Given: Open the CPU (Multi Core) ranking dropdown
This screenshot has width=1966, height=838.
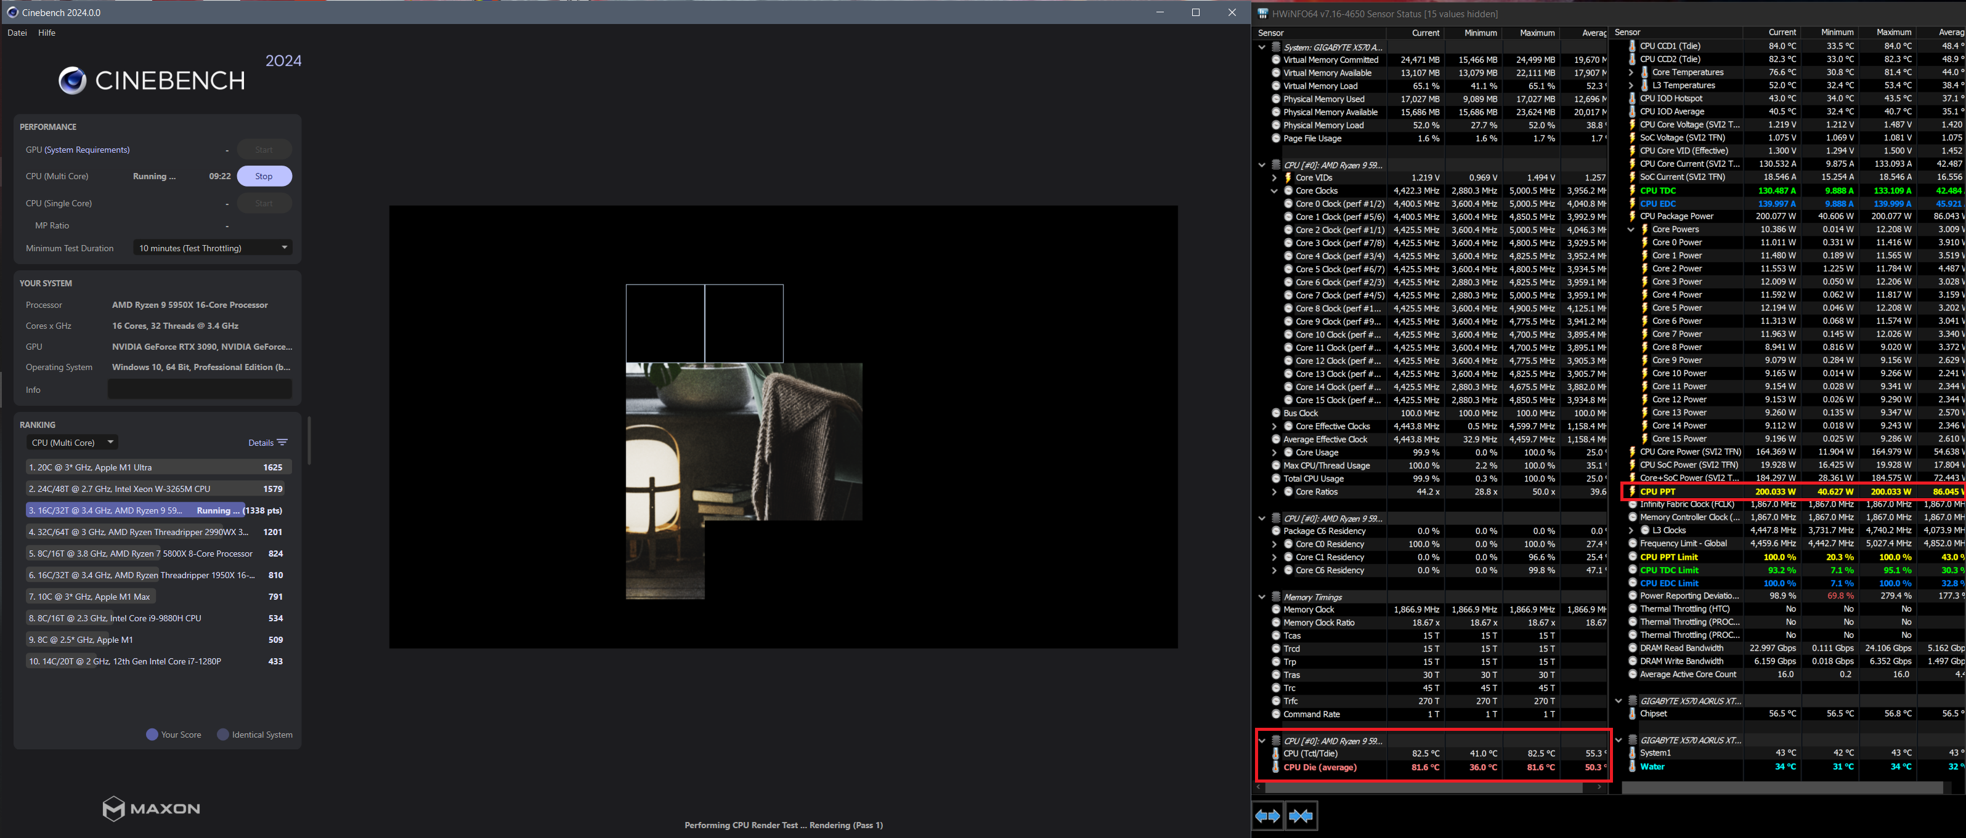Looking at the screenshot, I should click(73, 442).
